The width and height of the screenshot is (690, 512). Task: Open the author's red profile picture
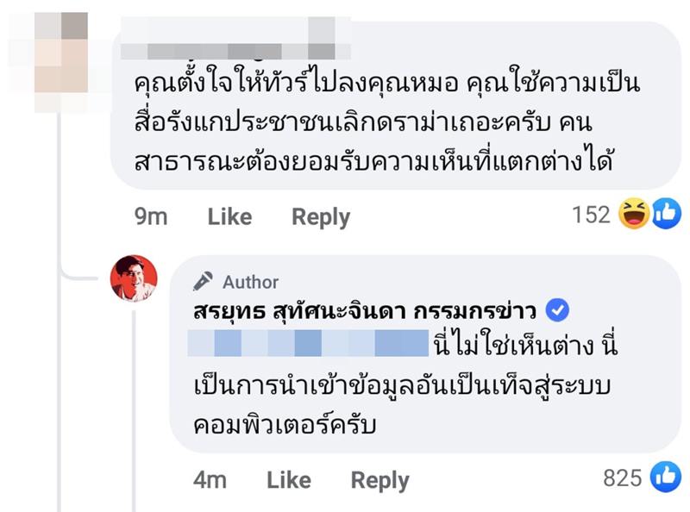tap(134, 278)
